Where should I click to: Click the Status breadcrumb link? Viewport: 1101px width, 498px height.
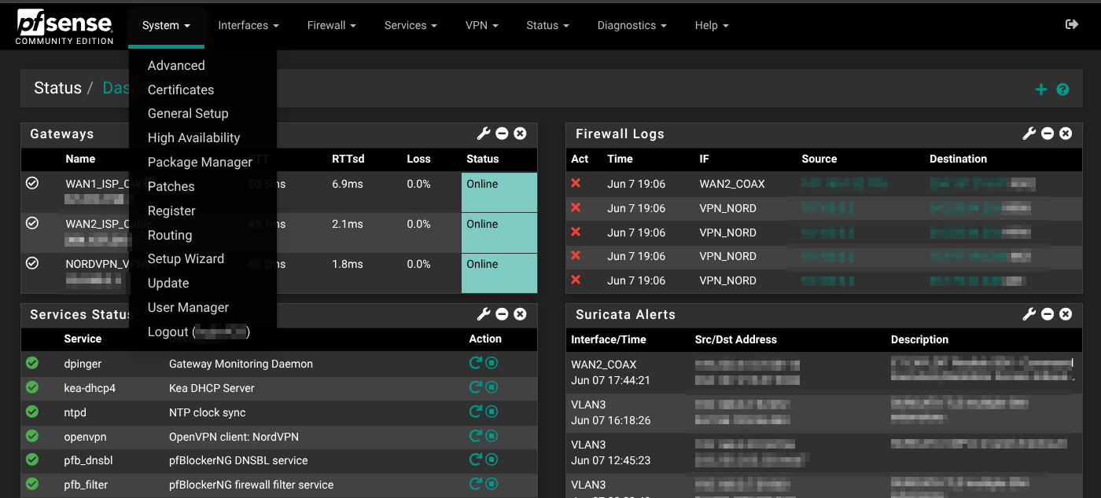pyautogui.click(x=57, y=88)
